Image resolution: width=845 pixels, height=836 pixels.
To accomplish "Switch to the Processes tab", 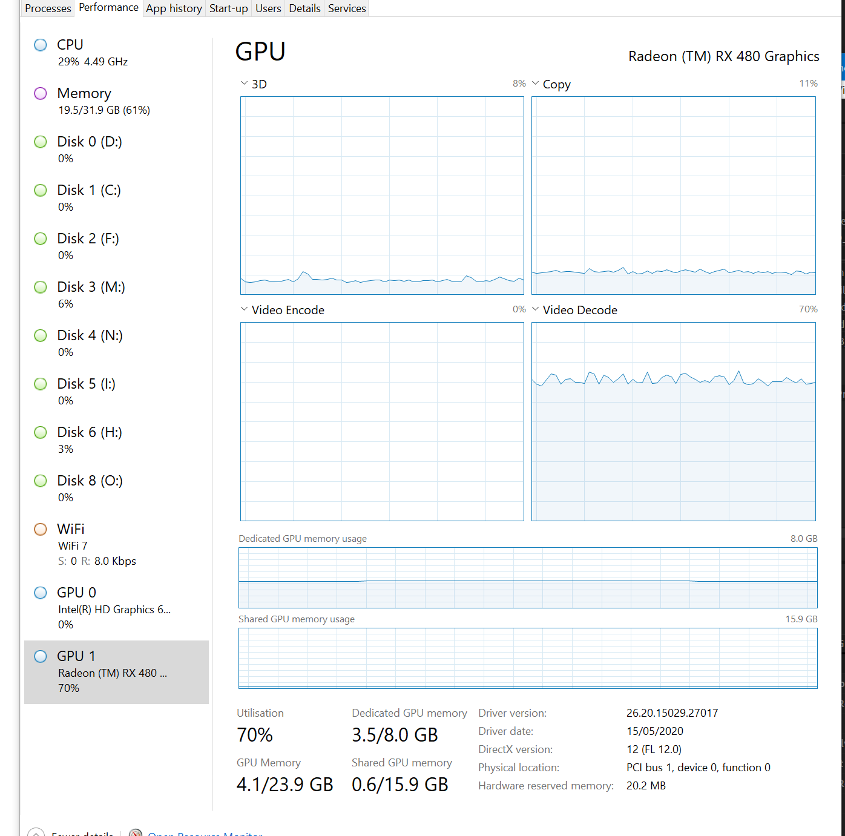I will (x=47, y=8).
